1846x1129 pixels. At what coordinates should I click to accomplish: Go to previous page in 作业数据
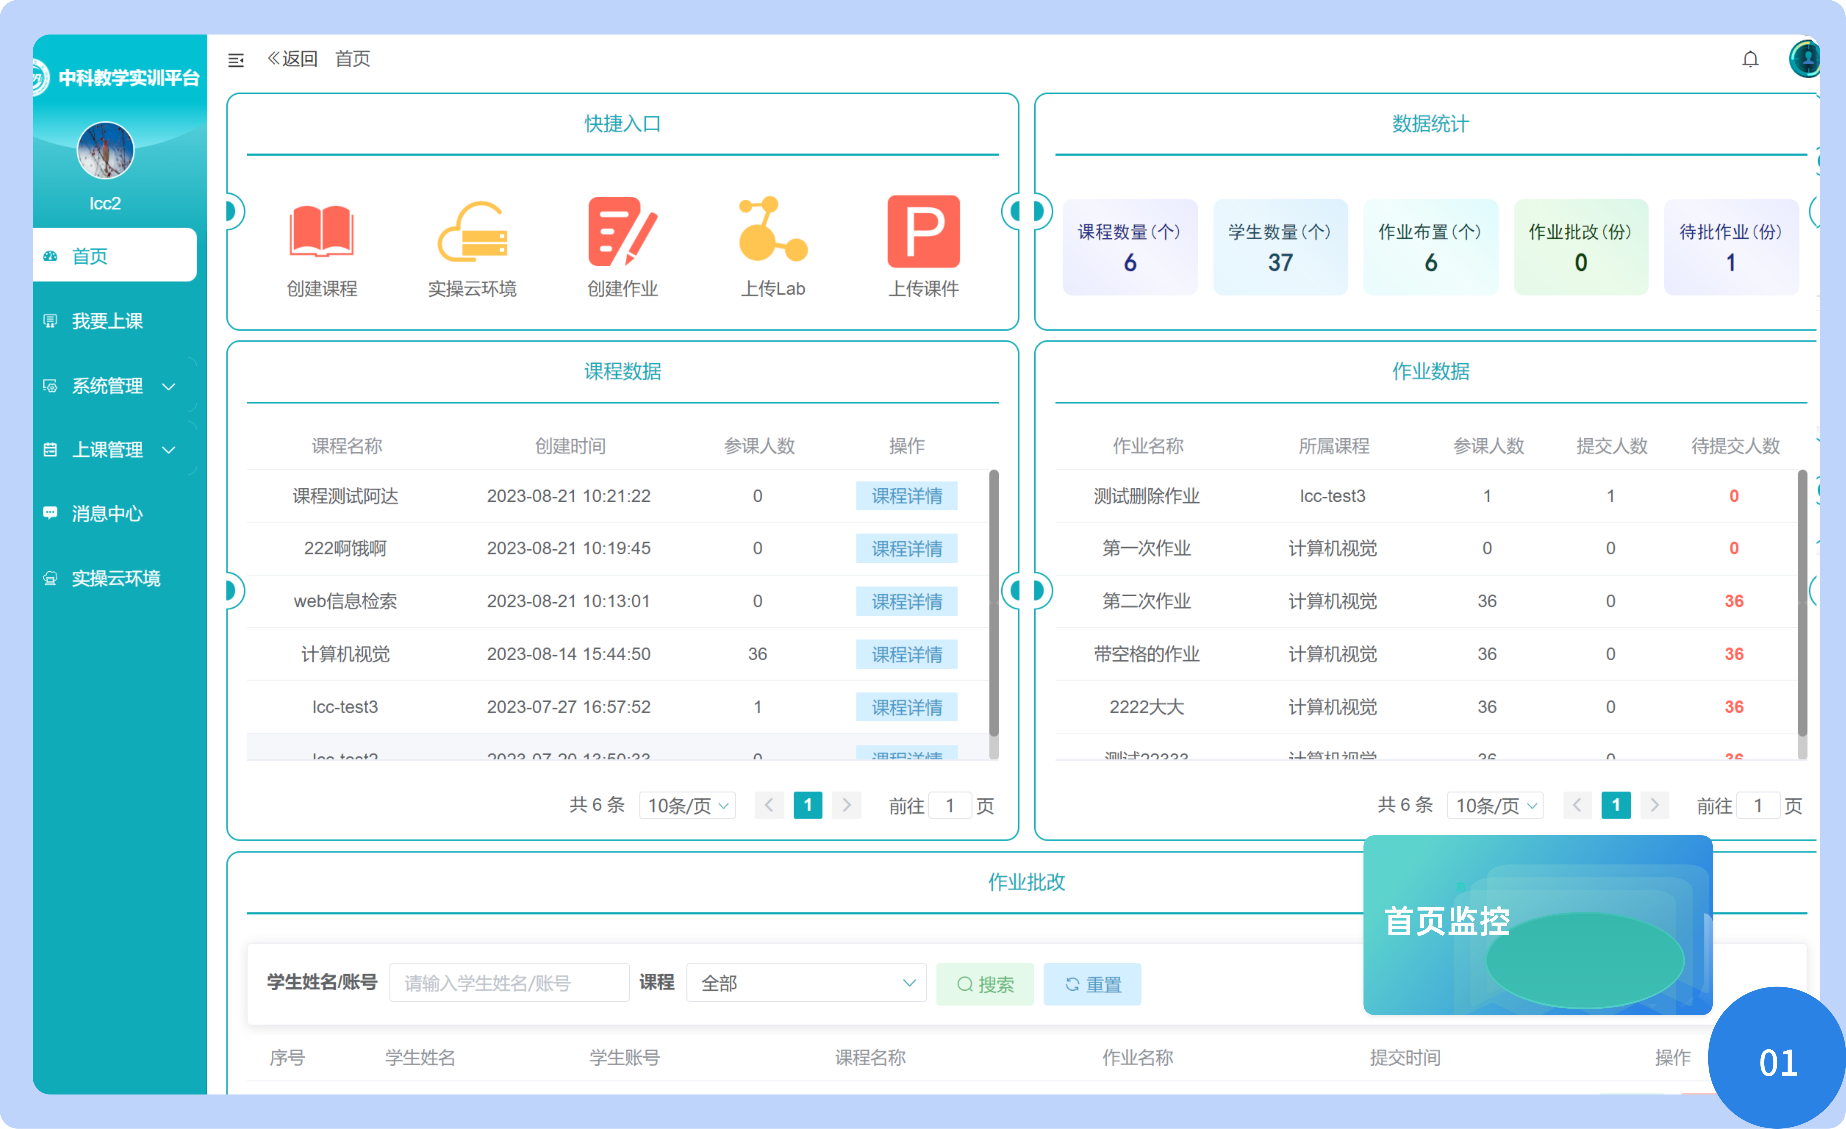point(1577,805)
